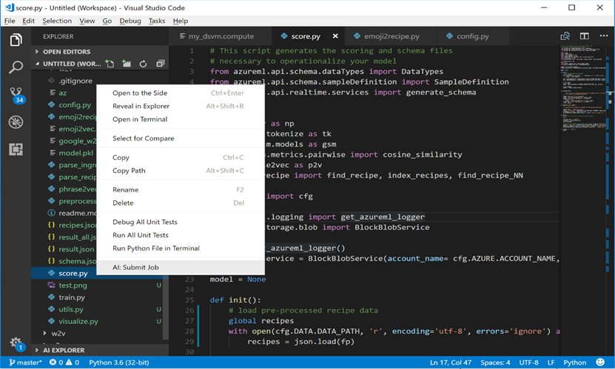Choose Run All Unit Tests

coord(181,235)
